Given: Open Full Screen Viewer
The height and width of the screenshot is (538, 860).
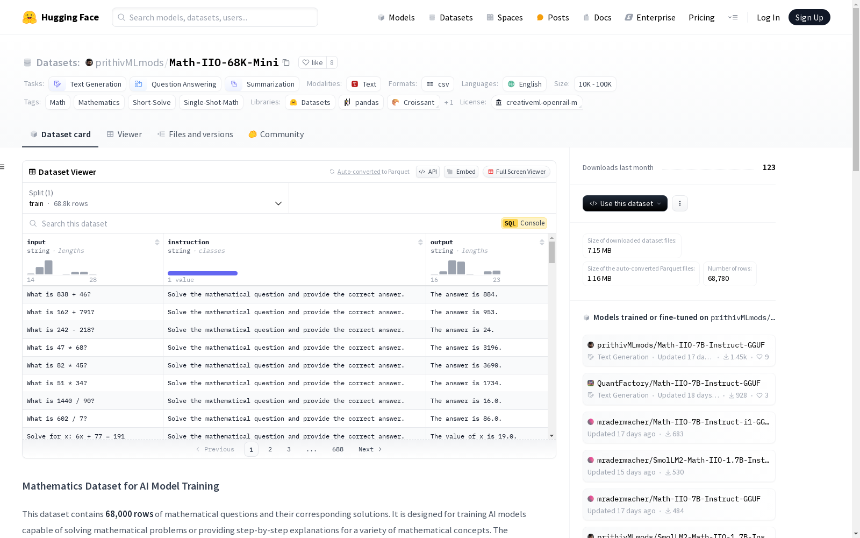Looking at the screenshot, I should 517,172.
